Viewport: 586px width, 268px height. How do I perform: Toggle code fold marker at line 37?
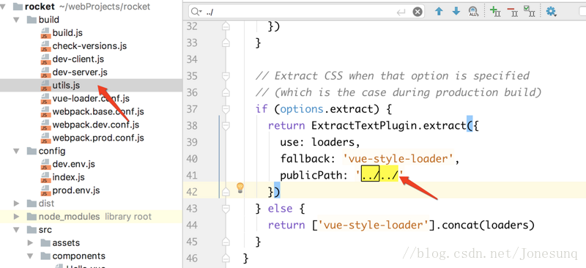pos(226,109)
